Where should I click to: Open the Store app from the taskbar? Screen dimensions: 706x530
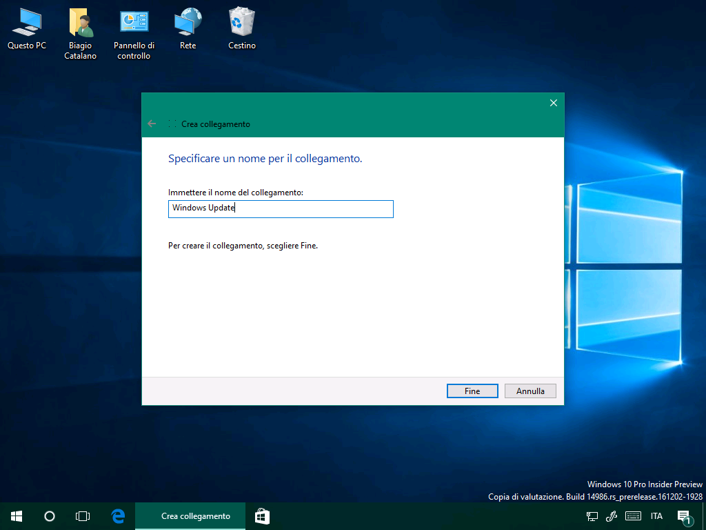point(262,516)
